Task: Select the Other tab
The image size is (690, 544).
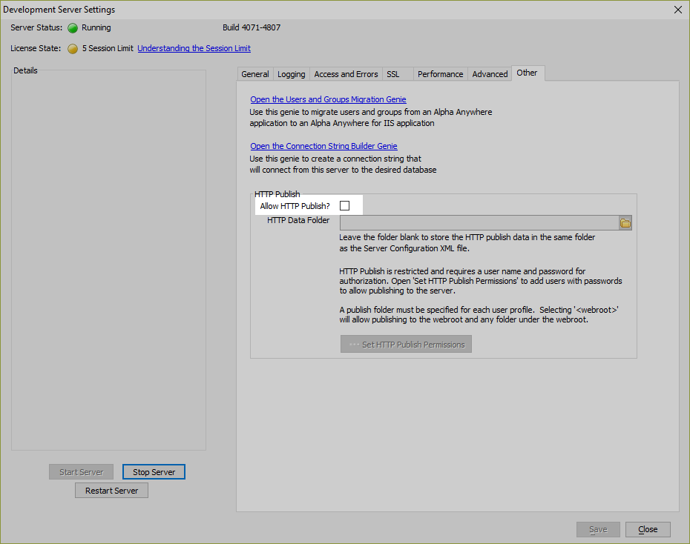Action: click(528, 73)
